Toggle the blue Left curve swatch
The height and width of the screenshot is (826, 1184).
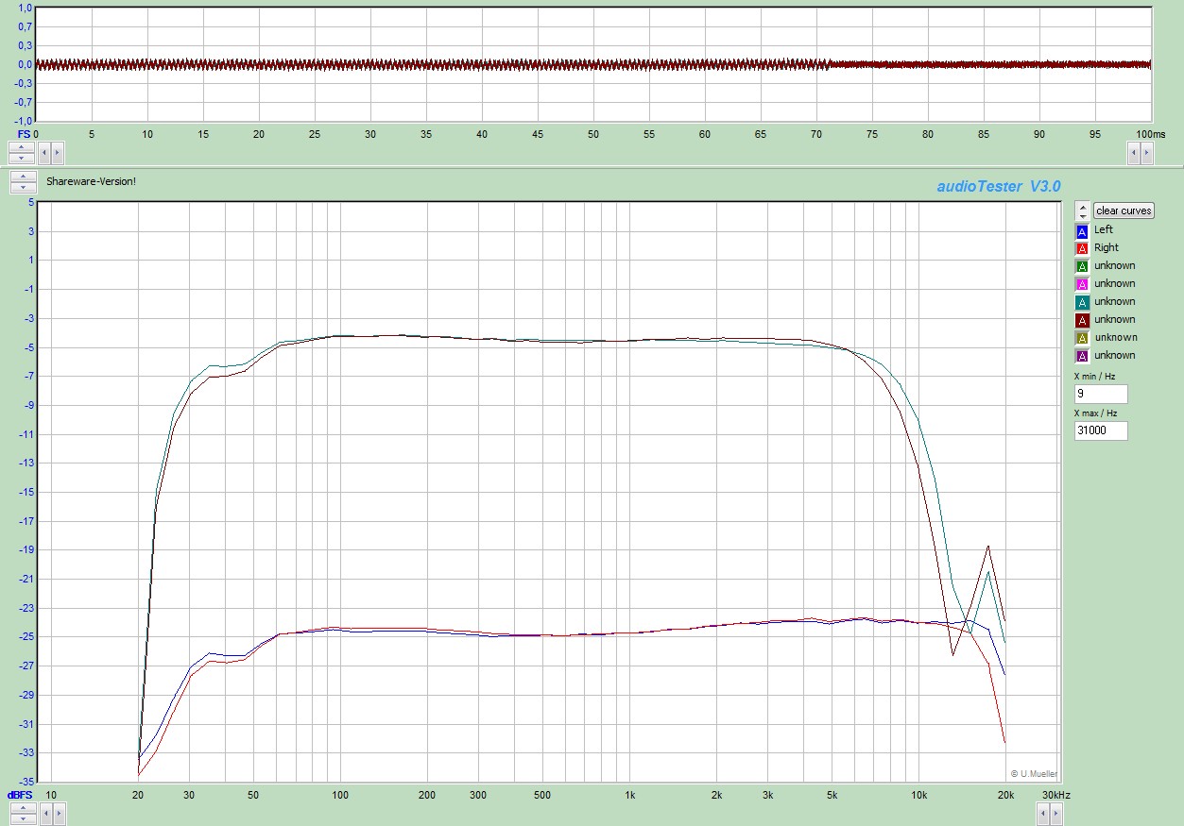[x=1082, y=231]
